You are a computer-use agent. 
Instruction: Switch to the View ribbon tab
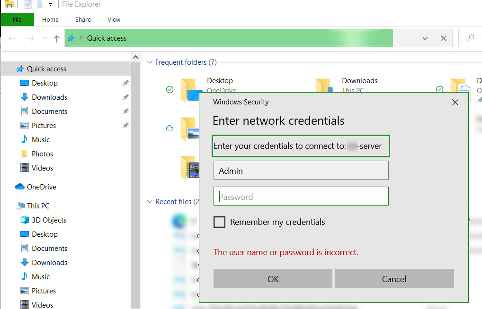coord(113,20)
